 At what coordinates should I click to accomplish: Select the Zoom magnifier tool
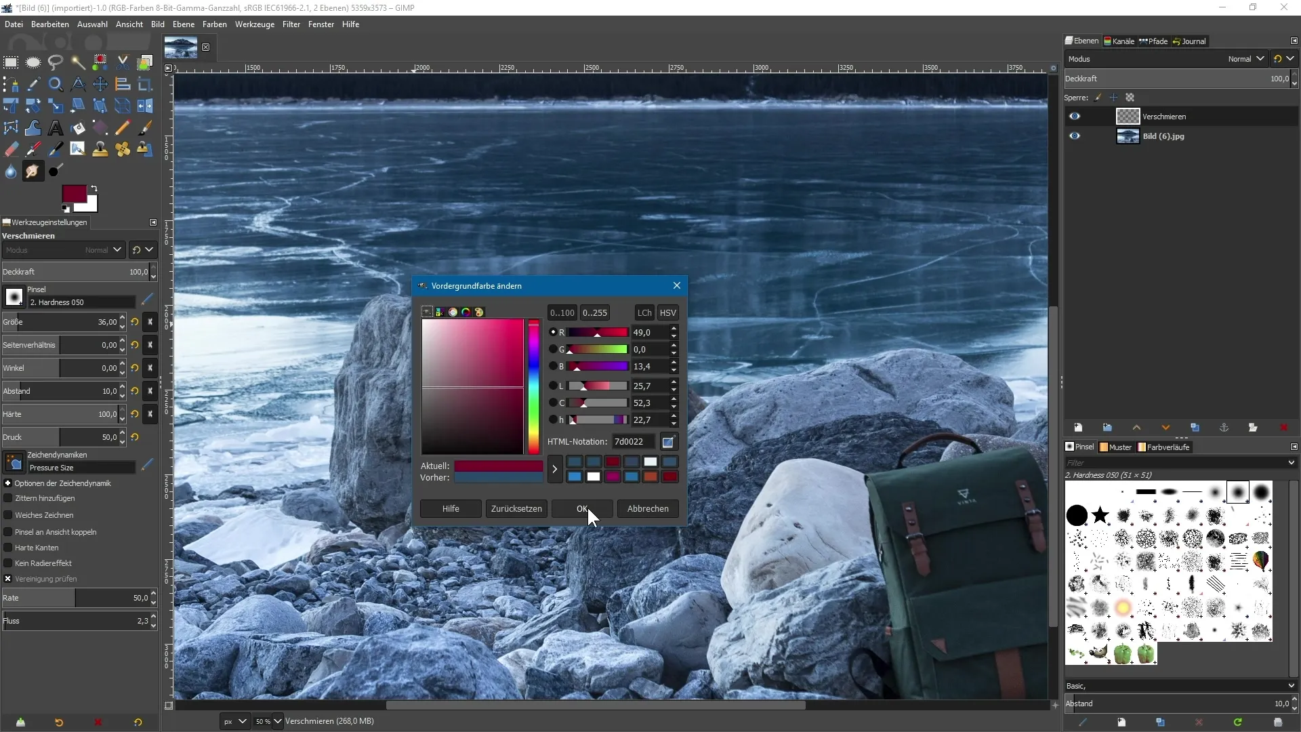pos(56,85)
